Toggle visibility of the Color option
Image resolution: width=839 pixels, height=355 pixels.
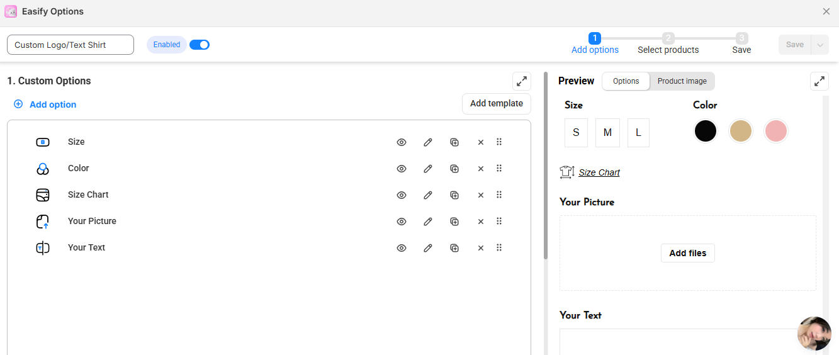[402, 169]
